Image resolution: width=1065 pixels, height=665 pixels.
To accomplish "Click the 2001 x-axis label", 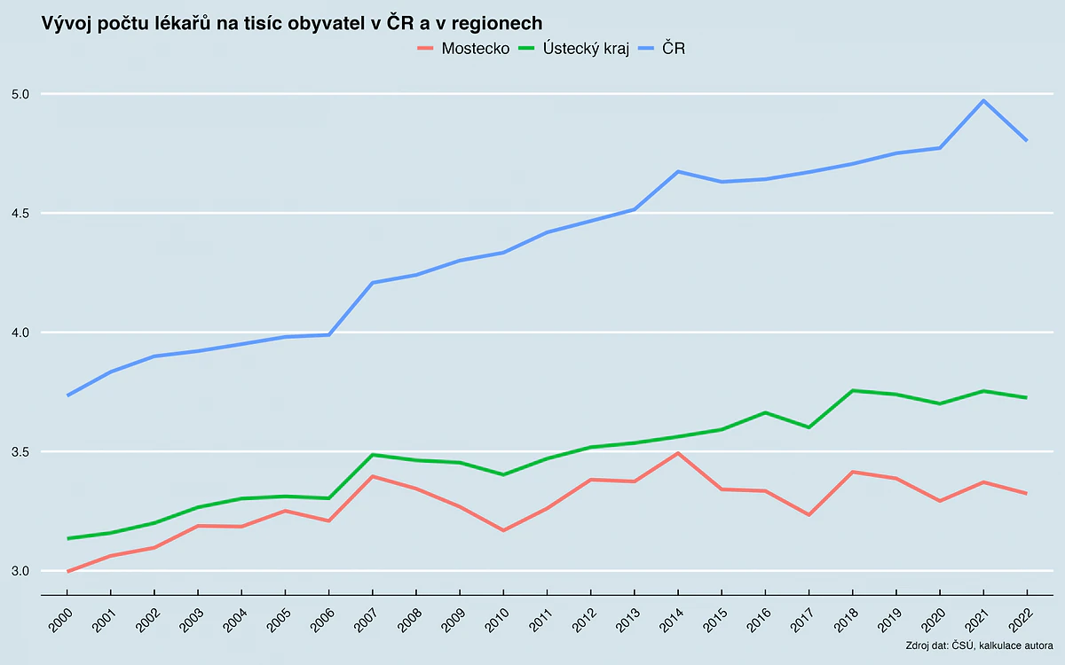I will [104, 620].
